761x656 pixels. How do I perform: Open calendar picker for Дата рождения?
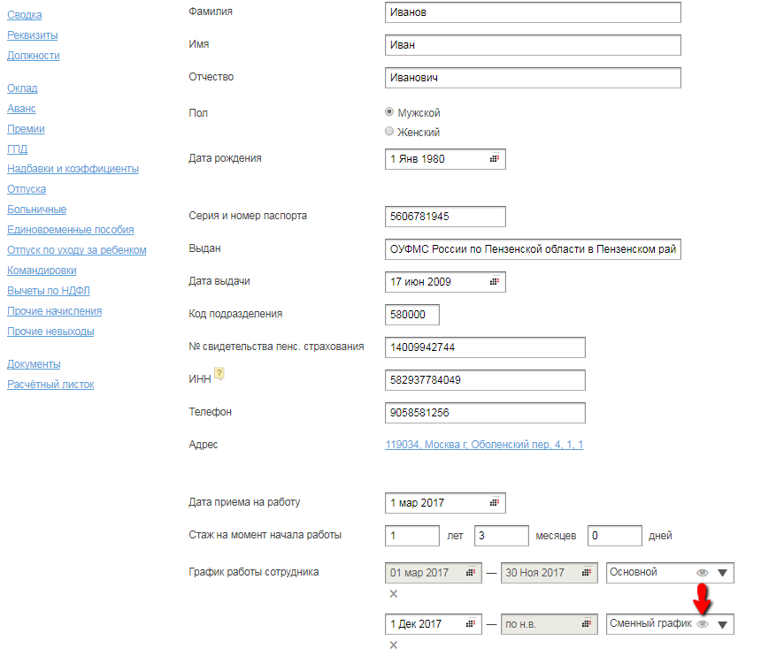(494, 158)
